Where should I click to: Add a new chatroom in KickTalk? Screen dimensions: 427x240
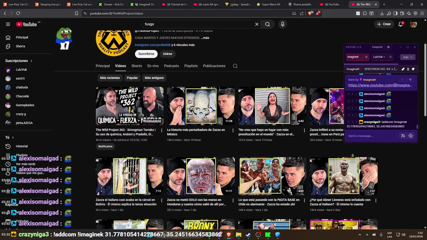pos(408,57)
